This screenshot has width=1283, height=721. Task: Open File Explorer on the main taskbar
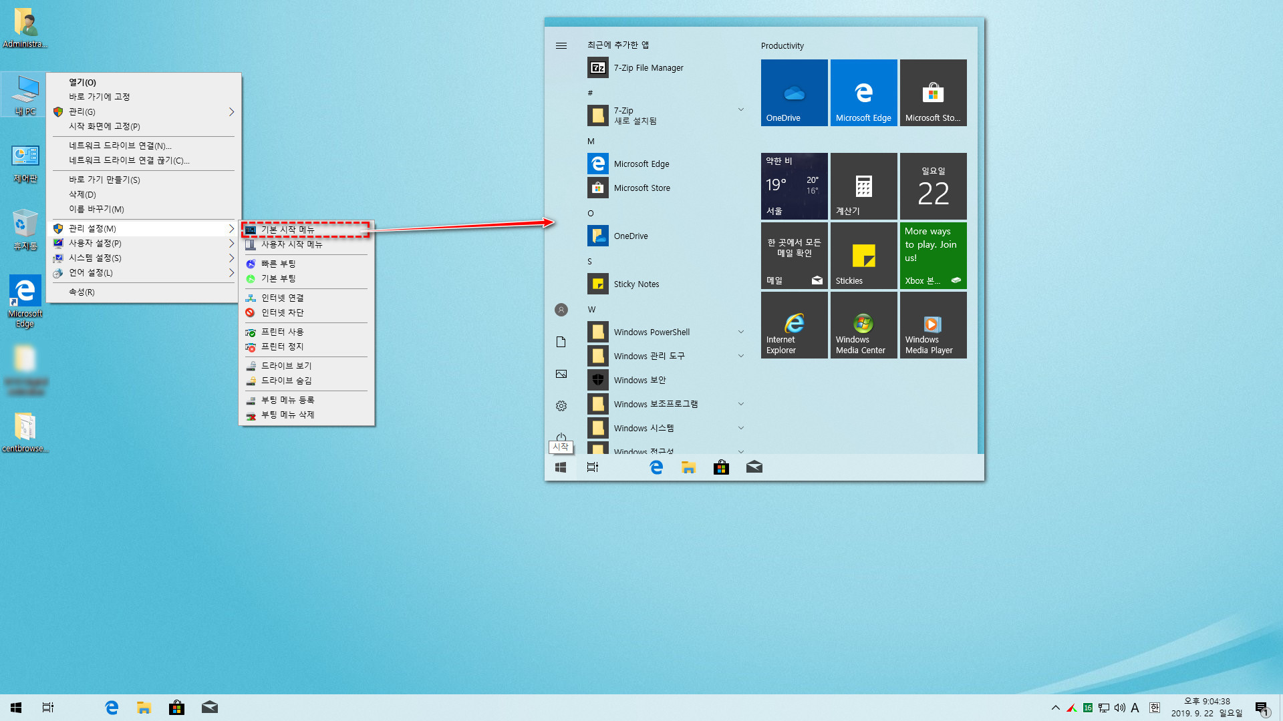click(x=144, y=708)
